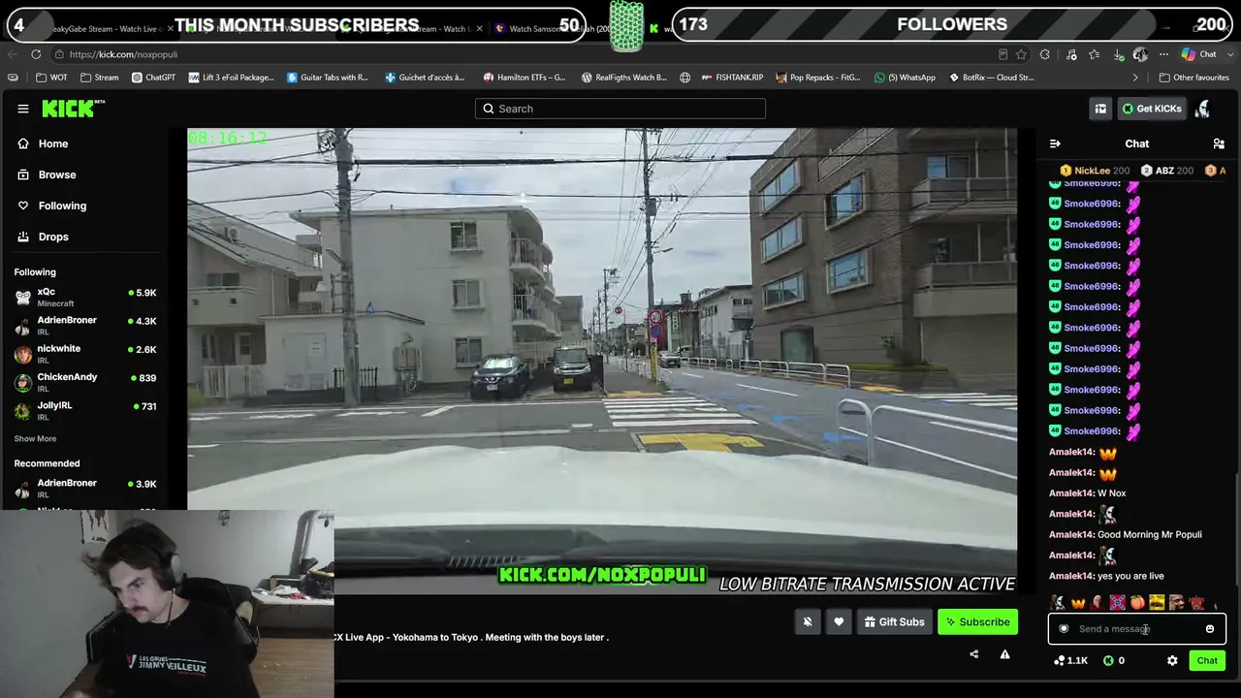The image size is (1241, 698).
Task: Collapse the chat panel arrow icon
Action: tap(1055, 143)
